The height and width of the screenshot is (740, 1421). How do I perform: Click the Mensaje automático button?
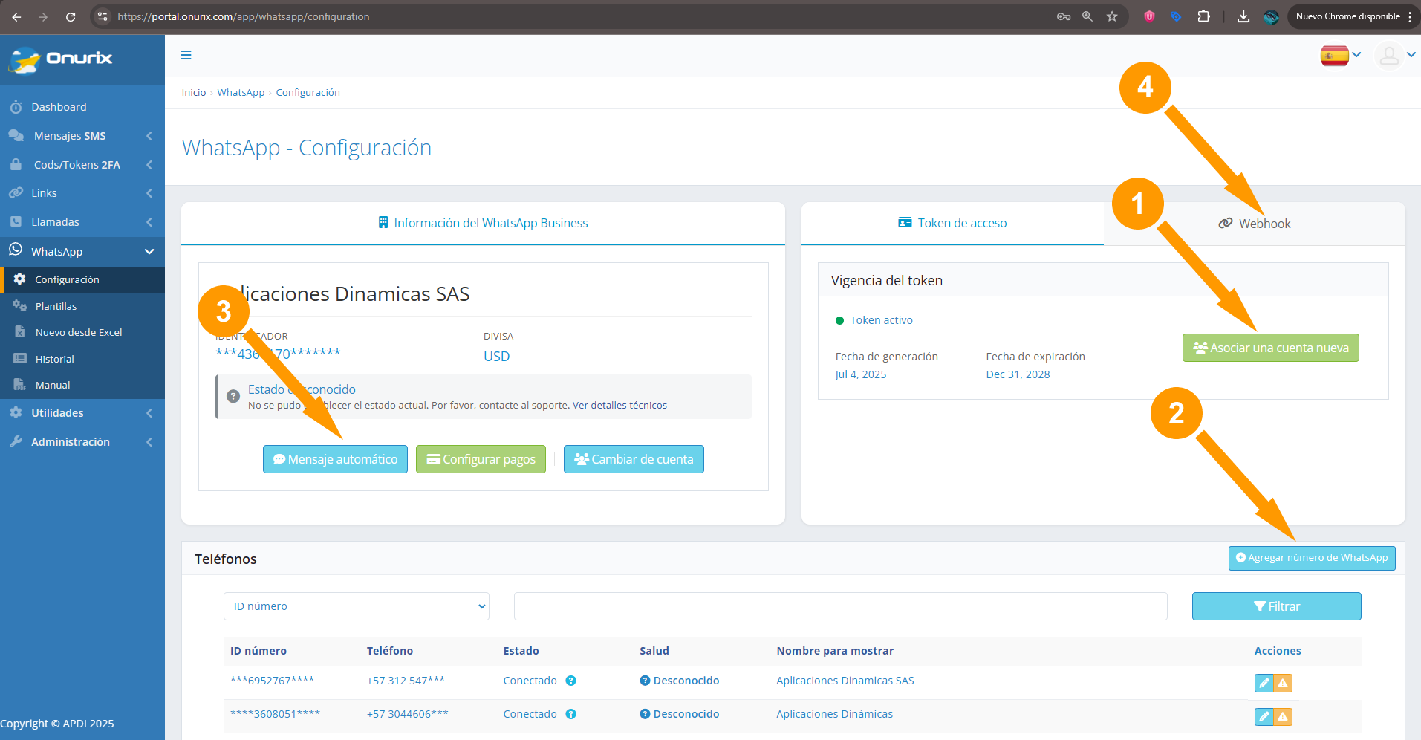(x=335, y=459)
